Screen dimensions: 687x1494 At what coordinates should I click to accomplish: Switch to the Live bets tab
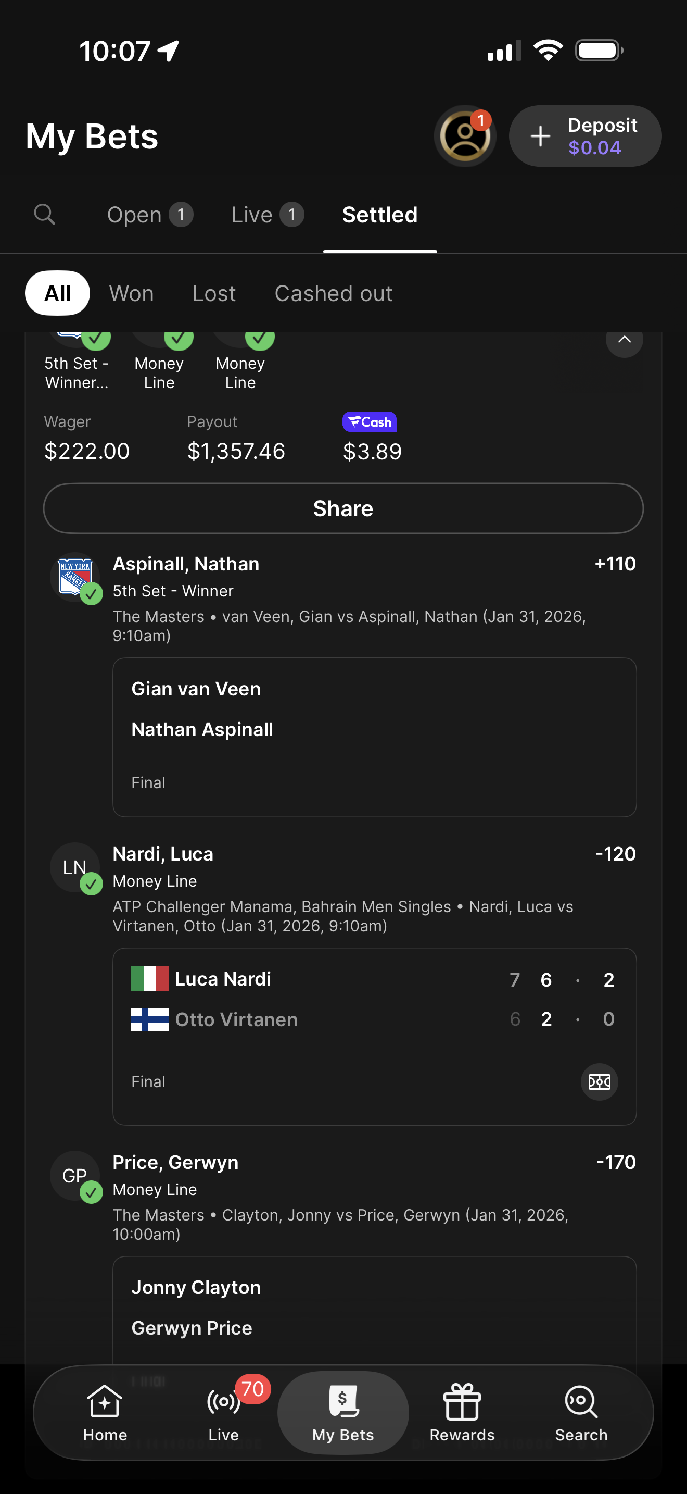(267, 215)
